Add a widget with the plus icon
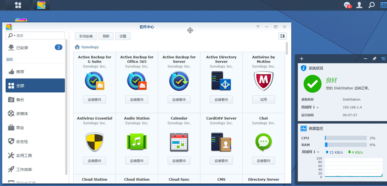Screen dimensions: 387x186 302,59
